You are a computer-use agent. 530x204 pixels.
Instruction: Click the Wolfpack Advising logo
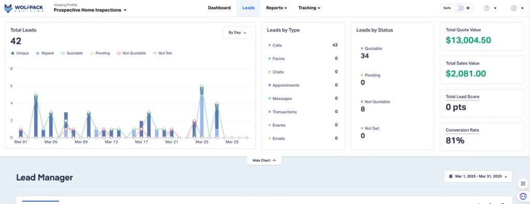click(x=24, y=8)
